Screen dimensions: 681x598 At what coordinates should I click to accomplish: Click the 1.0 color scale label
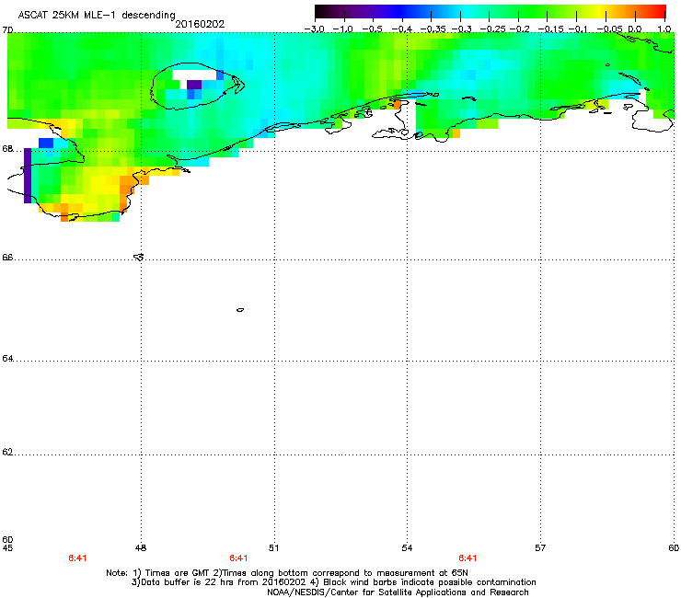tap(664, 29)
